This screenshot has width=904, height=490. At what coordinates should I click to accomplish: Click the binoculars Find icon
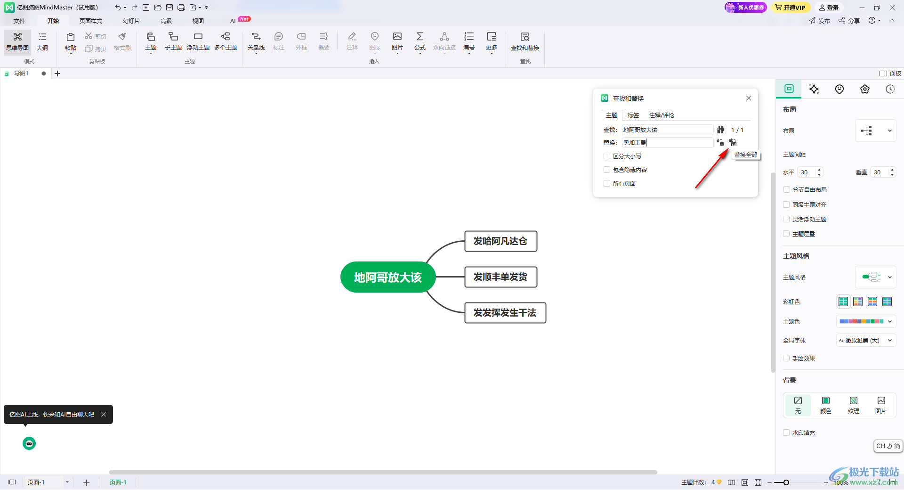coord(720,130)
